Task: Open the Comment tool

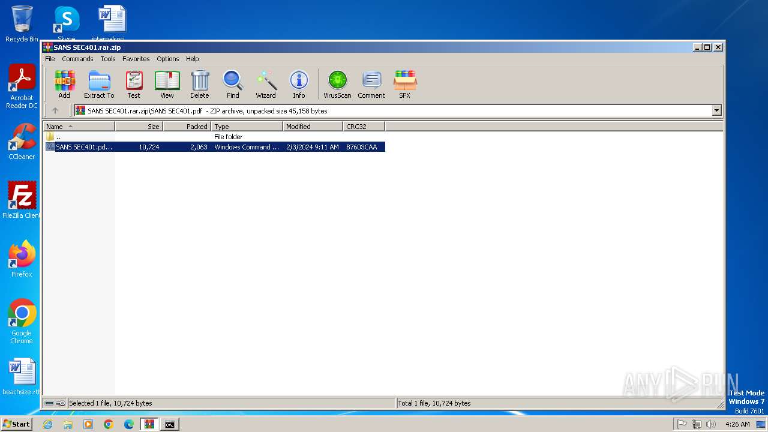Action: point(371,84)
